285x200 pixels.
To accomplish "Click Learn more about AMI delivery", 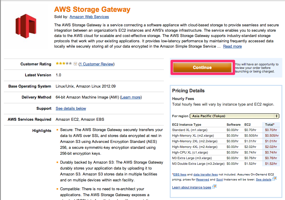I will coord(131,97).
